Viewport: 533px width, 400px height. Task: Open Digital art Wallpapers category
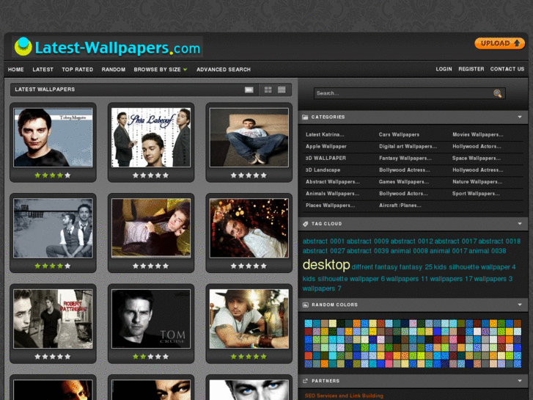click(408, 146)
